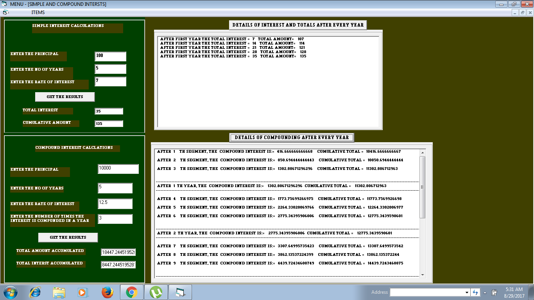This screenshot has width=534, height=300.
Task: Switch to Google Chrome in the taskbar
Action: [131, 292]
